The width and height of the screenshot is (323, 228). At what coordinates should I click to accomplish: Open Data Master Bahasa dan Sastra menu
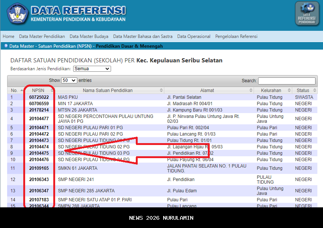[x=143, y=36]
